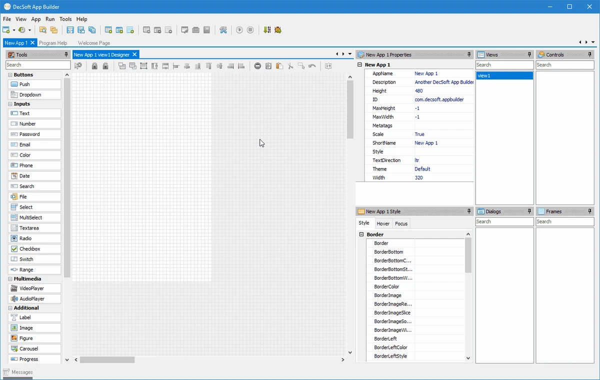Toggle the Controls panel pin
The height and width of the screenshot is (380, 600).
pyautogui.click(x=590, y=54)
